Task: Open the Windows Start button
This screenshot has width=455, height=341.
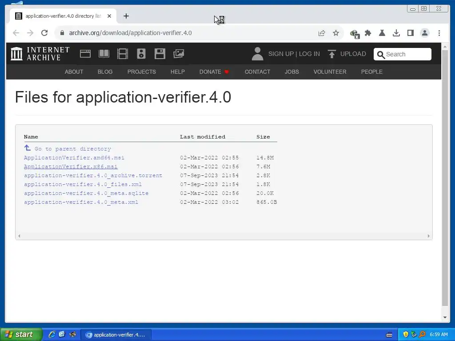Action: [x=21, y=334]
